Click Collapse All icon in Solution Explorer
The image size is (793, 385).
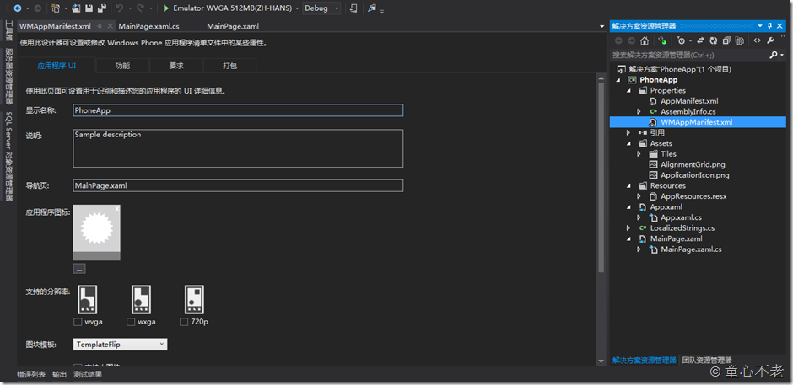726,41
